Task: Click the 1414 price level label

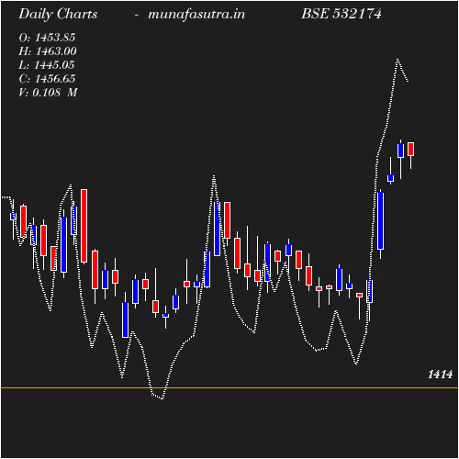Action: click(x=440, y=375)
